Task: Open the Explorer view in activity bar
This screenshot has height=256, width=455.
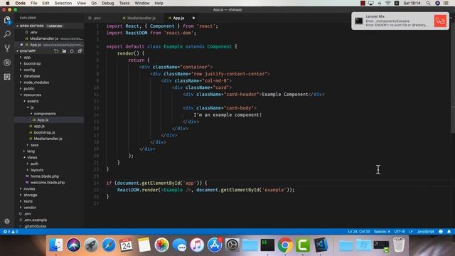Action: pos(7,20)
